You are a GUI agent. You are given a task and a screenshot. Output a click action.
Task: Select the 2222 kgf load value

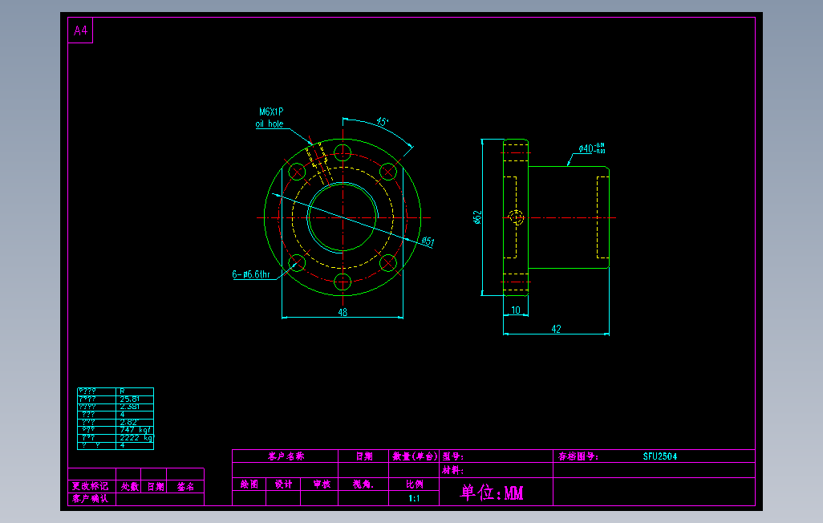point(136,437)
